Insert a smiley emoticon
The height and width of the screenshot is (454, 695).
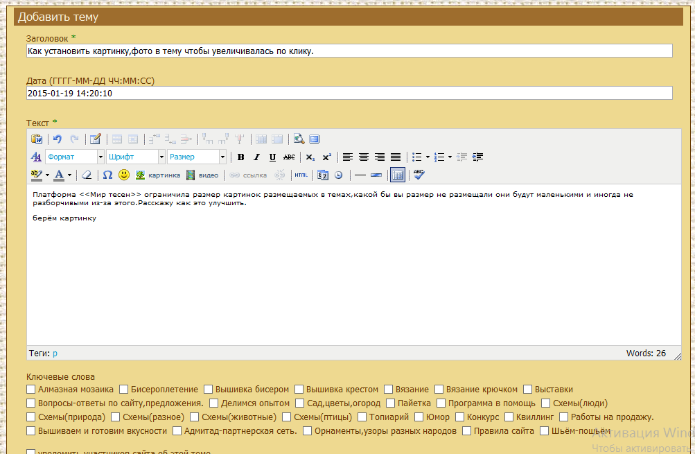pyautogui.click(x=124, y=175)
